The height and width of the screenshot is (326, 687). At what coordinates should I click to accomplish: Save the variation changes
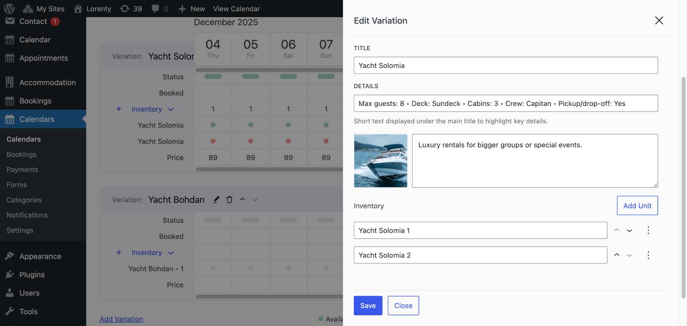(x=368, y=305)
